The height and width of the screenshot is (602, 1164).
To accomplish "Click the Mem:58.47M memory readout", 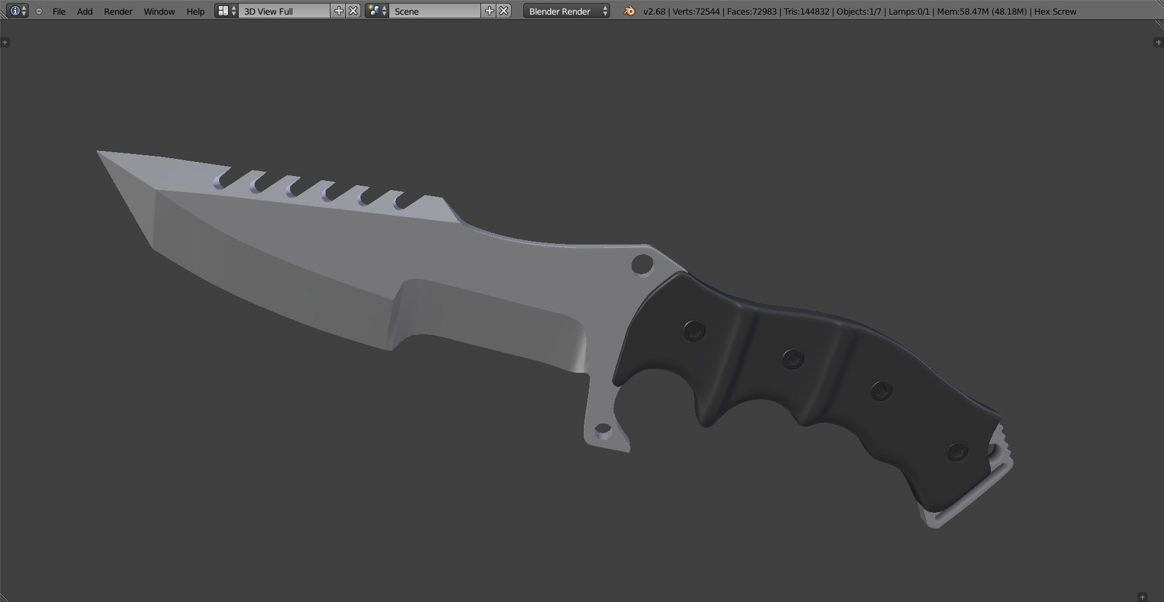I will (x=982, y=11).
